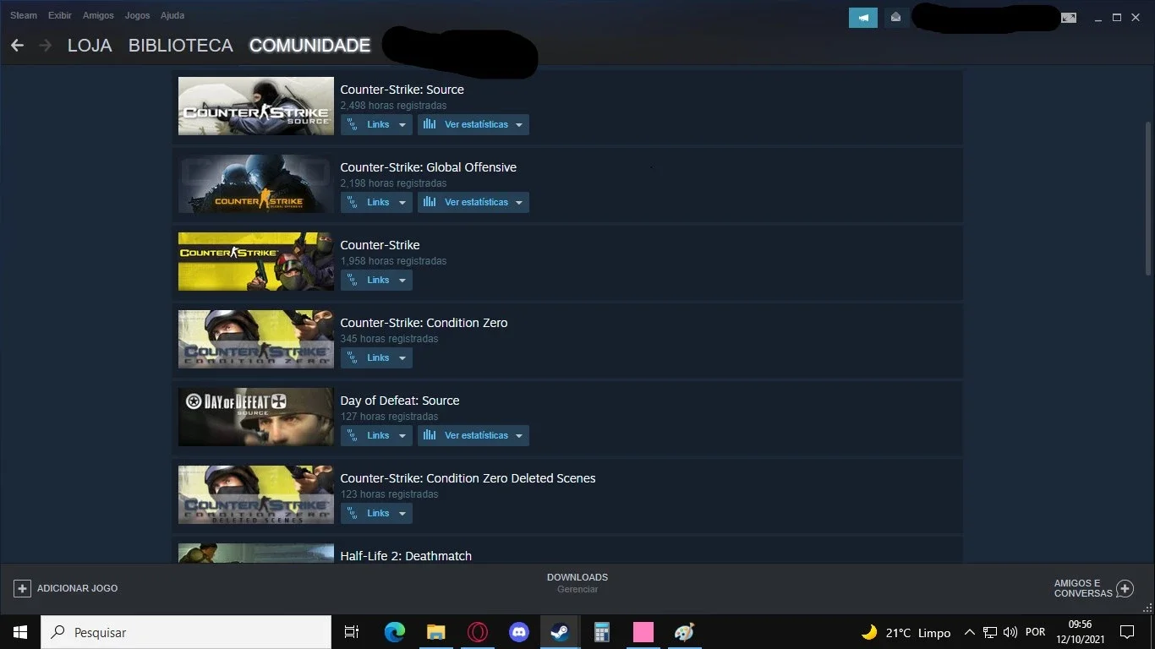Click Day of Defeat: Source banner thumbnail

pyautogui.click(x=256, y=417)
